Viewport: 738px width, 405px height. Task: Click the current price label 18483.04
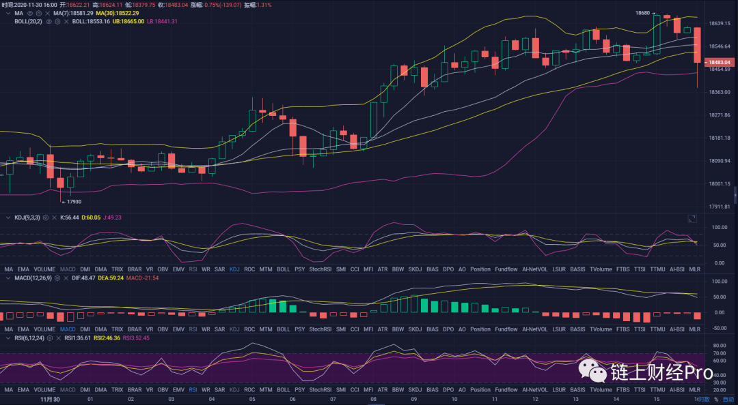717,62
